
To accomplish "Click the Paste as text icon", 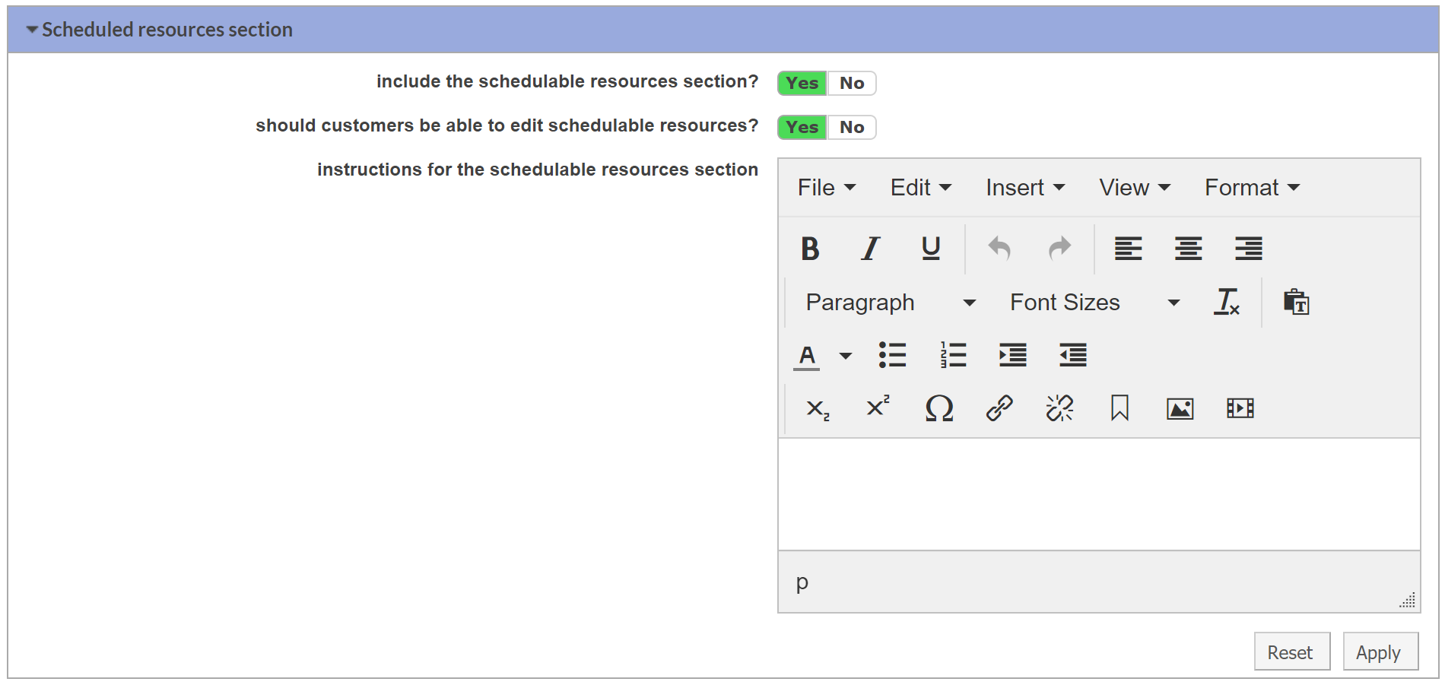I will (1296, 302).
